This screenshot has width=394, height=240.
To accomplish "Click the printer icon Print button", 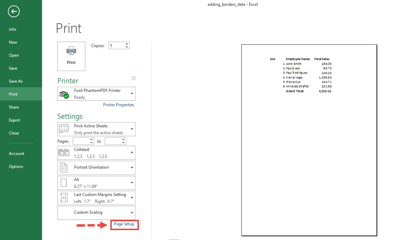I will coord(71,56).
